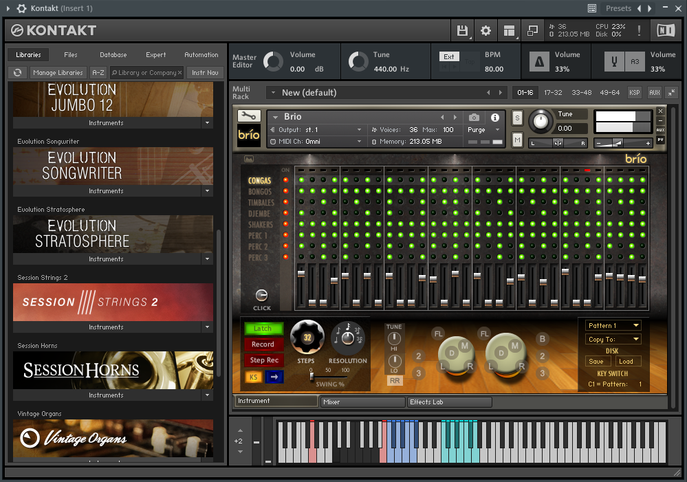
Task: Click the instrument volume slider near plus sign
Action: click(618, 143)
